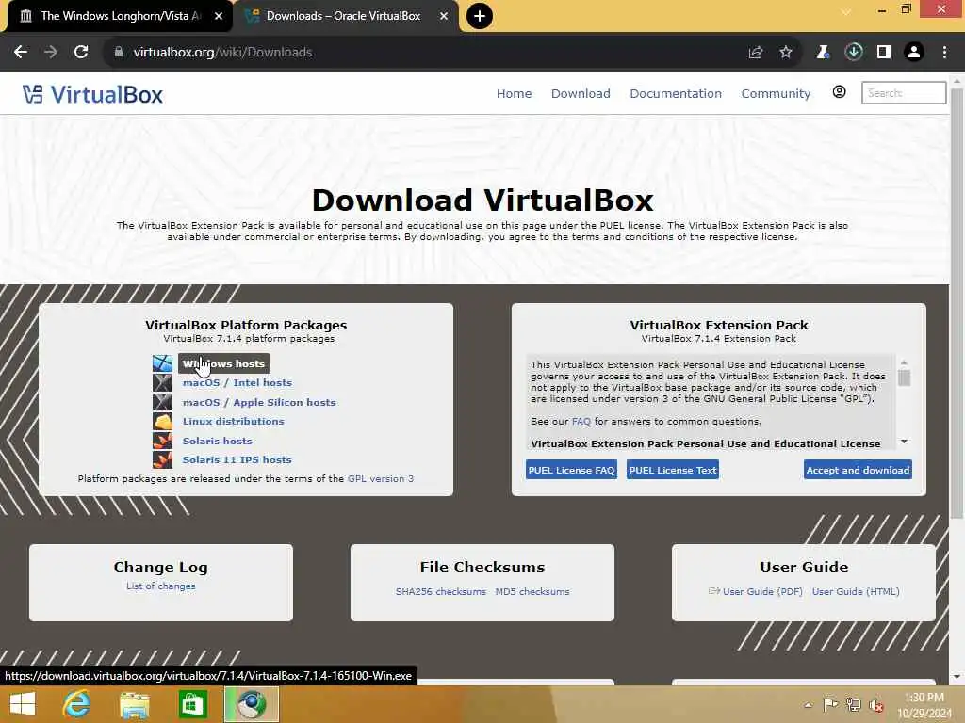Viewport: 965px width, 723px height.
Task: Click the padlock site info icon
Action: (x=119, y=53)
